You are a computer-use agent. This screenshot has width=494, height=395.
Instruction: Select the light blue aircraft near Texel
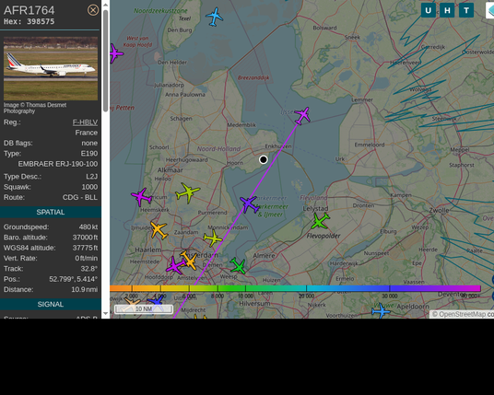point(215,17)
